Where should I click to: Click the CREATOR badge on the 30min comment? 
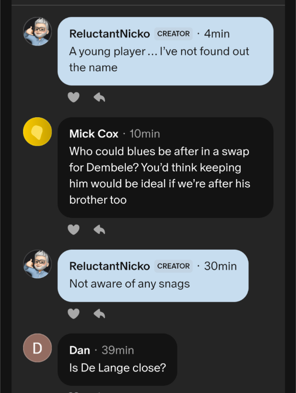coord(173,266)
